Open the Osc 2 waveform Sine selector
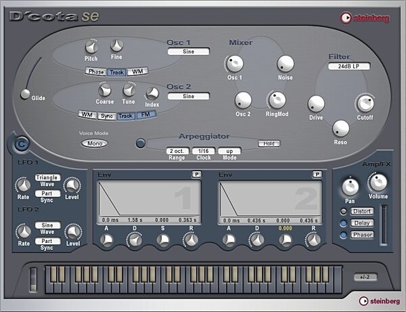The height and width of the screenshot is (312, 406). pyautogui.click(x=189, y=96)
